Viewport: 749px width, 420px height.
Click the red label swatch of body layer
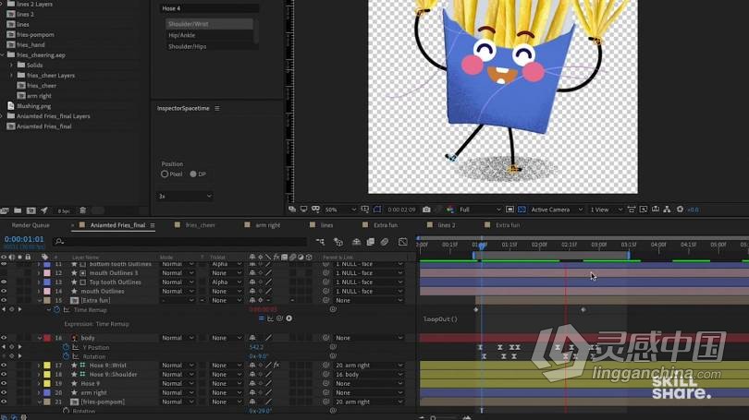(x=47, y=338)
